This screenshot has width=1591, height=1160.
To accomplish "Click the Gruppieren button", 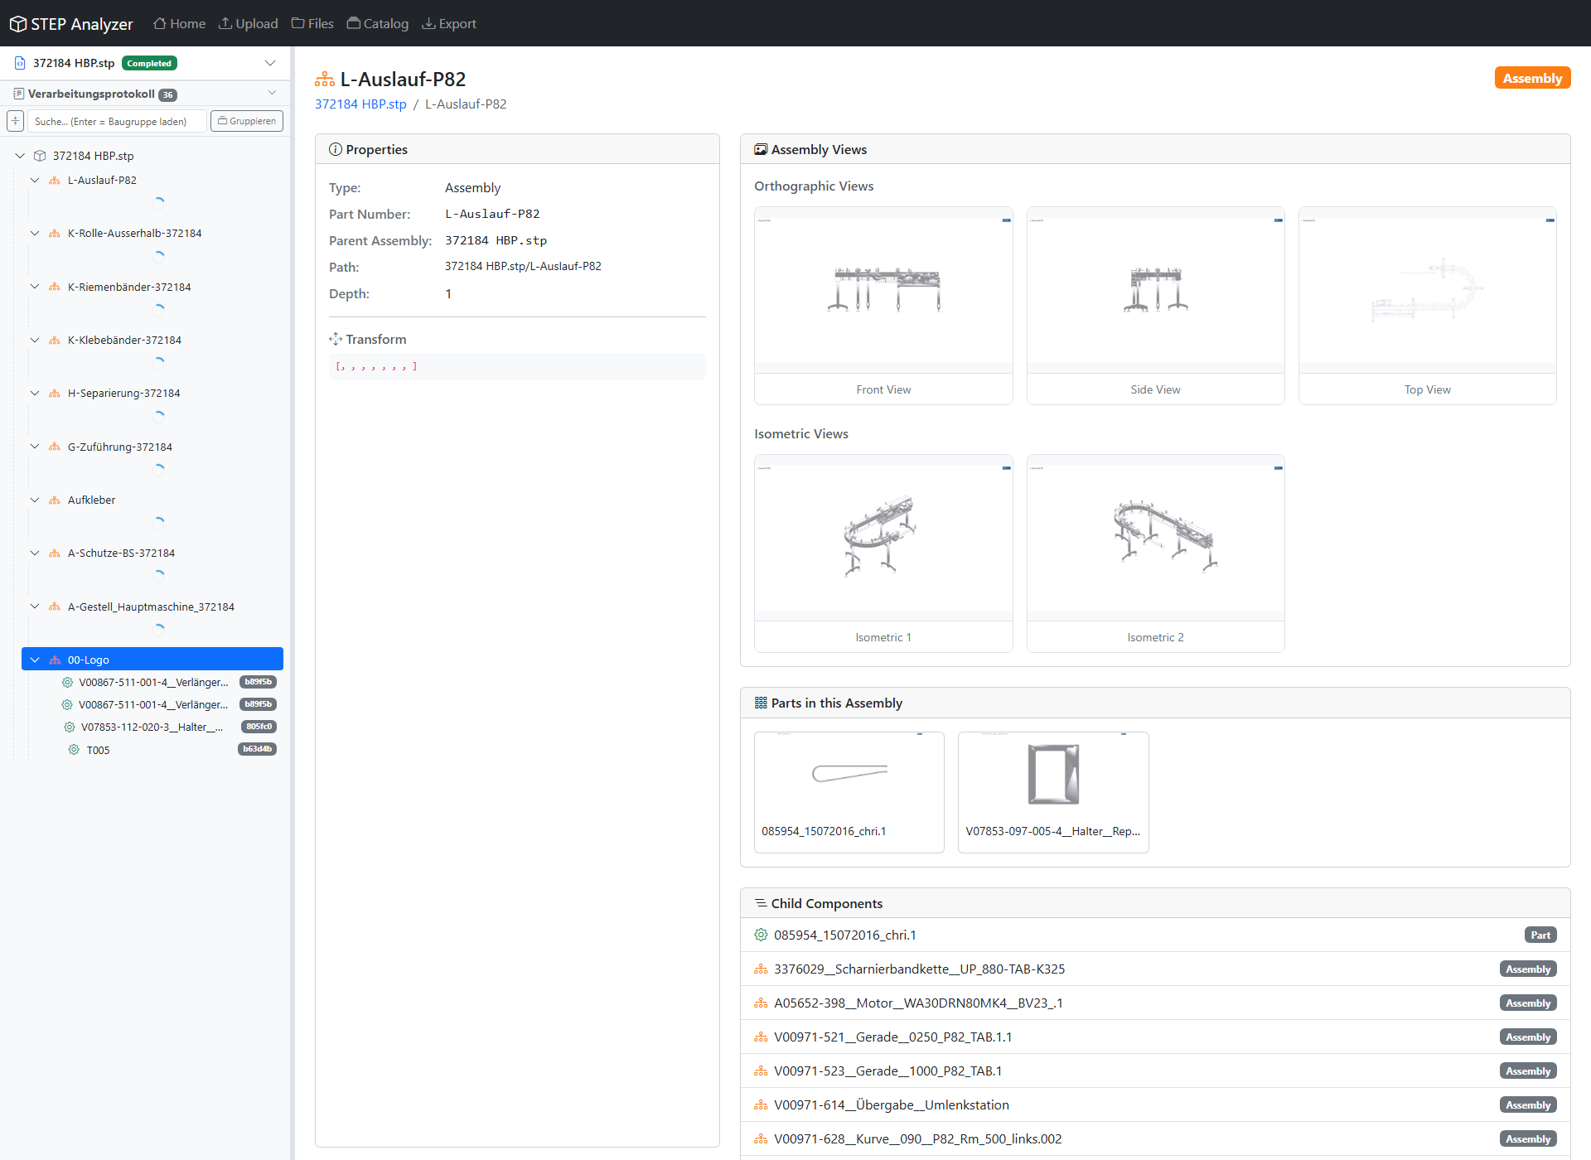I will coord(246,121).
